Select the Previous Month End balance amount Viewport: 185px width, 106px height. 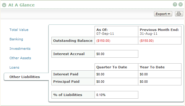pyautogui.click(x=147, y=41)
